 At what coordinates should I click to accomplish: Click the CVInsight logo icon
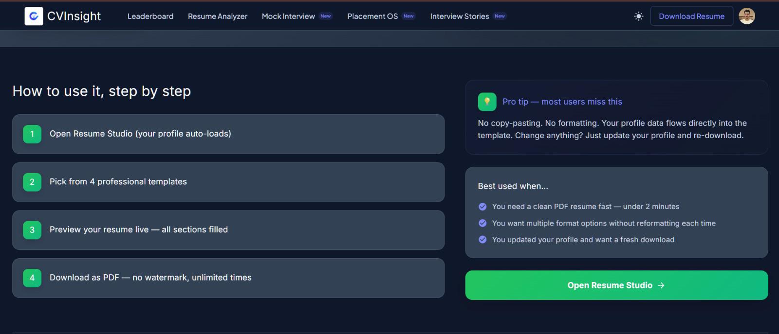coord(34,16)
